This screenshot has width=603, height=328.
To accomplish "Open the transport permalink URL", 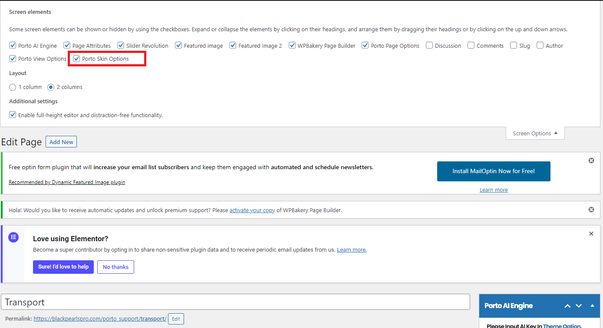I will [x=100, y=318].
